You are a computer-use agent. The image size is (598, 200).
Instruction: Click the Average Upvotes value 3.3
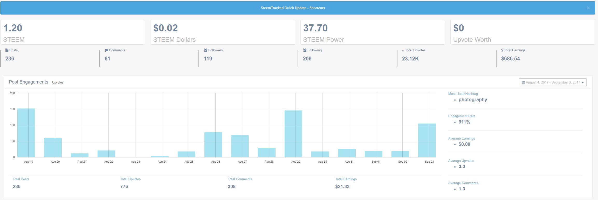[x=462, y=167]
